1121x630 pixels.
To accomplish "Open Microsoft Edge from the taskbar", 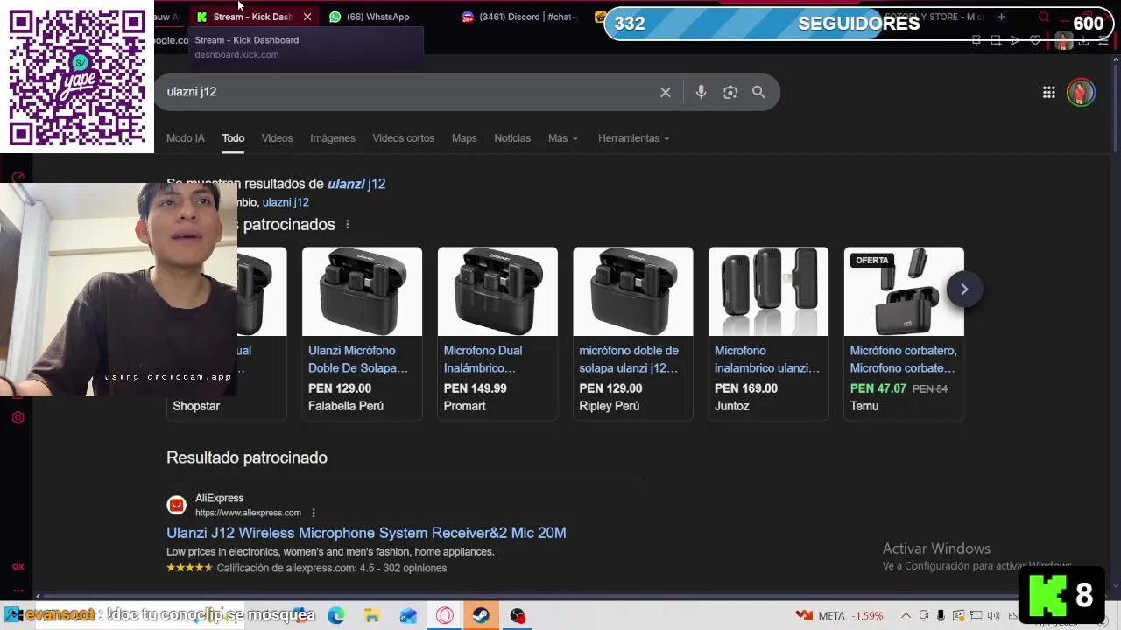I will pos(336,616).
